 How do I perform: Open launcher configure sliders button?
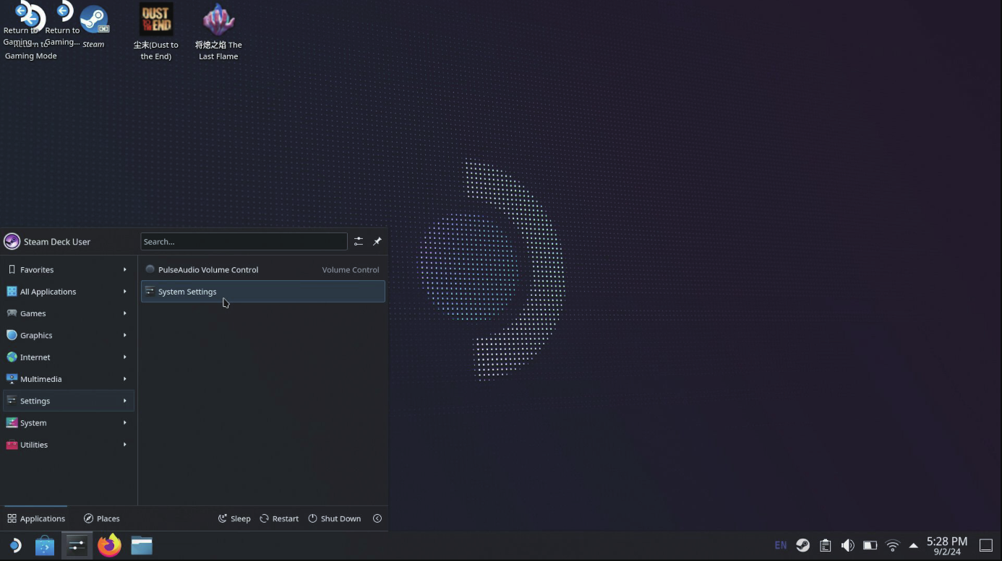coord(358,242)
